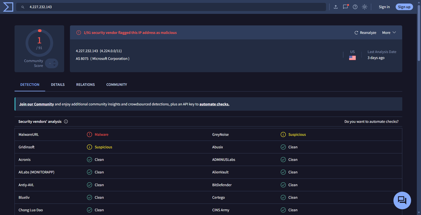This screenshot has width=421, height=215.
Task: Click the 3 days ago analysis date
Action: pos(376,58)
